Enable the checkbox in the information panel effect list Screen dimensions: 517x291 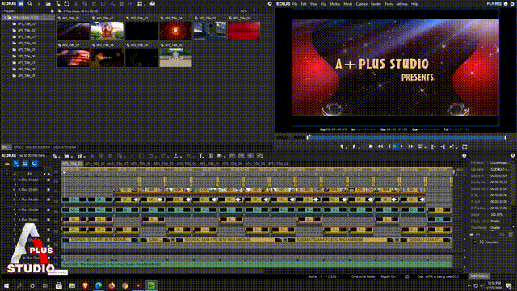[475, 242]
